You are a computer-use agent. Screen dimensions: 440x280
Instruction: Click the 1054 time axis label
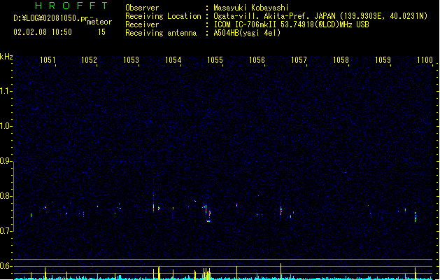[173, 60]
